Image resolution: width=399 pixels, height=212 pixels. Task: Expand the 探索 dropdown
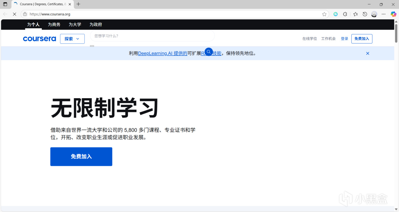click(72, 39)
